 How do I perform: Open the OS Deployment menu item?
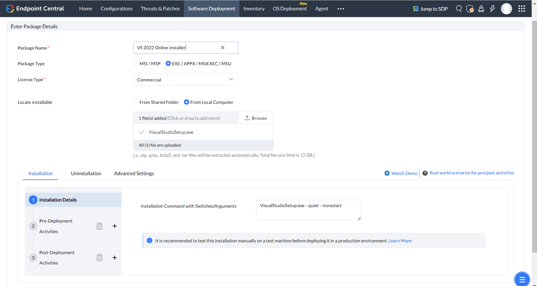point(289,9)
